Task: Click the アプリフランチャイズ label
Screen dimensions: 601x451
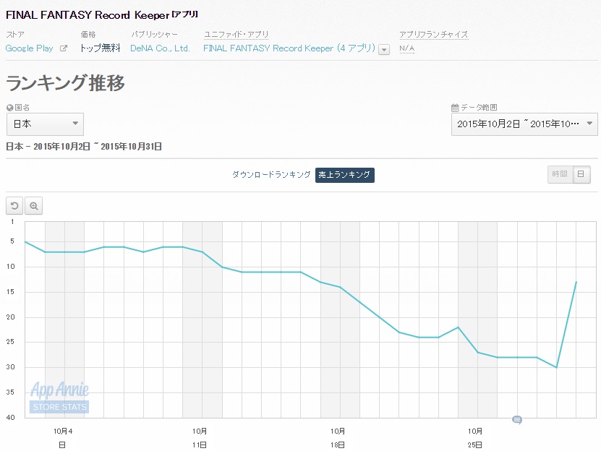Action: (433, 35)
